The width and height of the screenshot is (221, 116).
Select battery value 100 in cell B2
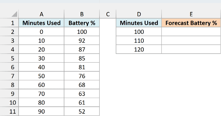click(82, 31)
